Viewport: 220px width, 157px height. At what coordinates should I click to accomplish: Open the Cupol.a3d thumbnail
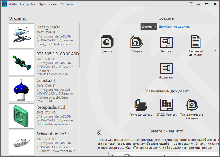(21, 89)
